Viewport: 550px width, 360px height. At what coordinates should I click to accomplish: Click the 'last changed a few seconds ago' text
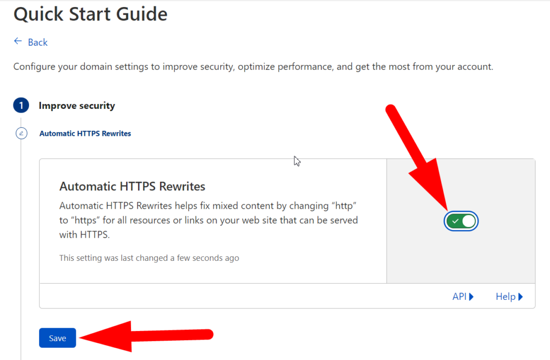click(149, 258)
